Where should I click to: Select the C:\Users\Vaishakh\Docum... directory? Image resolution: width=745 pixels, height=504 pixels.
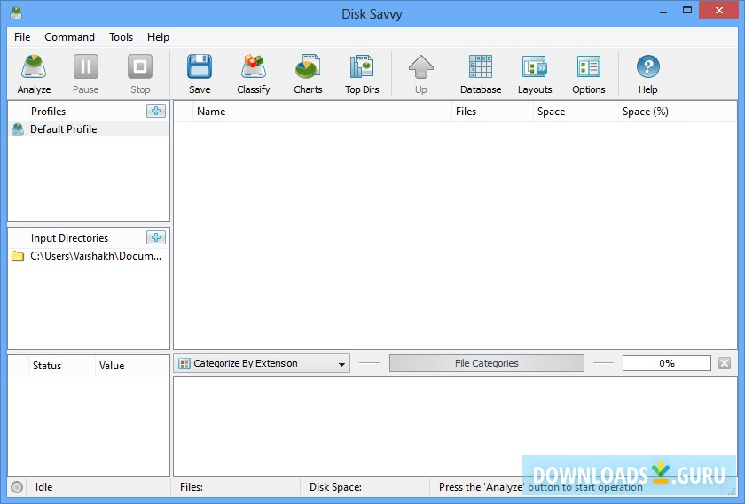tap(89, 256)
